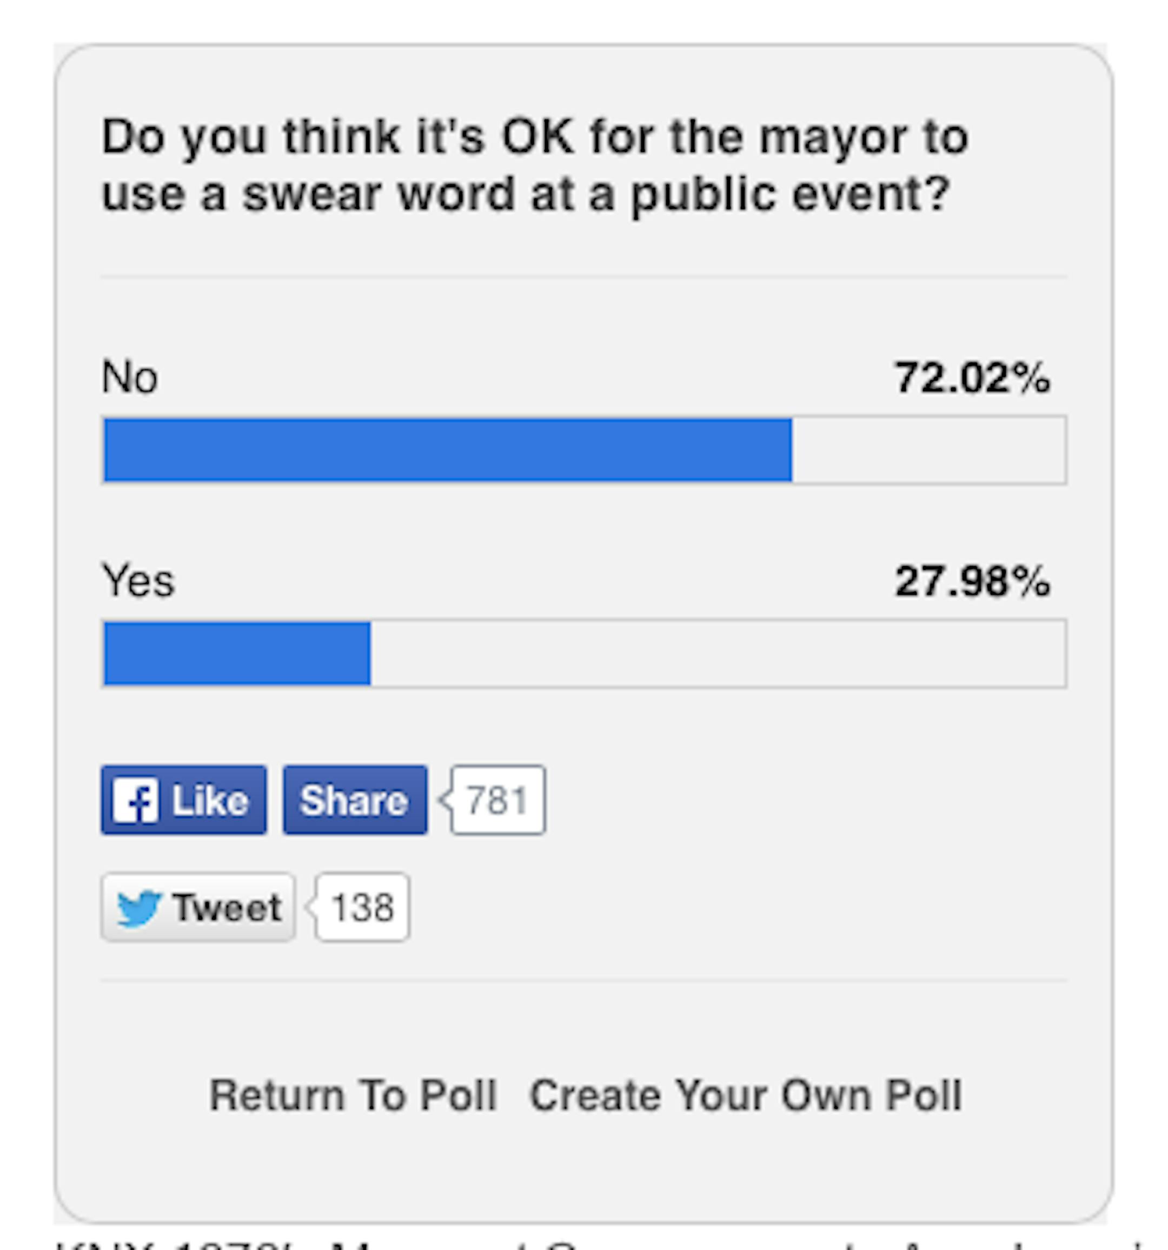
Task: Click the empty part of Yes bar
Action: click(717, 653)
